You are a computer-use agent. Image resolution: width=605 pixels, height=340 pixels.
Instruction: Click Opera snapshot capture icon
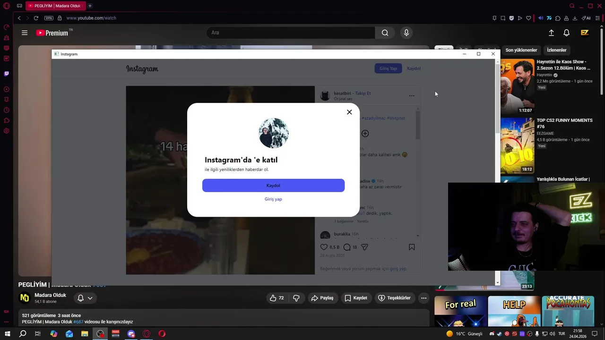[503, 18]
